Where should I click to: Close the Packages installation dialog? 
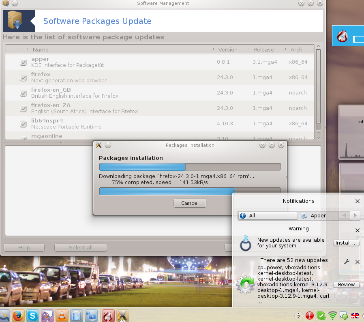[x=281, y=145]
